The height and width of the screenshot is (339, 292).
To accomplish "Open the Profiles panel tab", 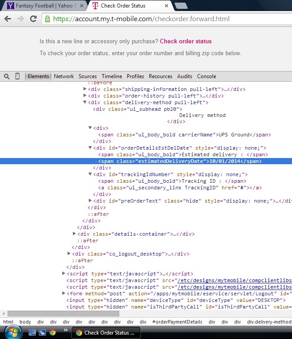I will pos(136,76).
